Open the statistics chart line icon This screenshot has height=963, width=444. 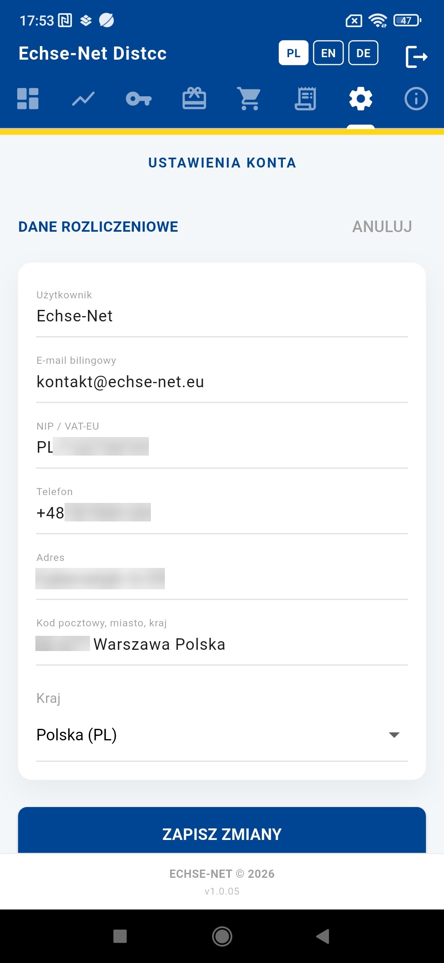pyautogui.click(x=83, y=99)
